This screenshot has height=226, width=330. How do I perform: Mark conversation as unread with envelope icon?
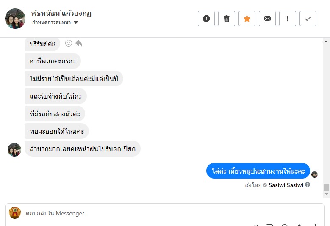pos(267,19)
